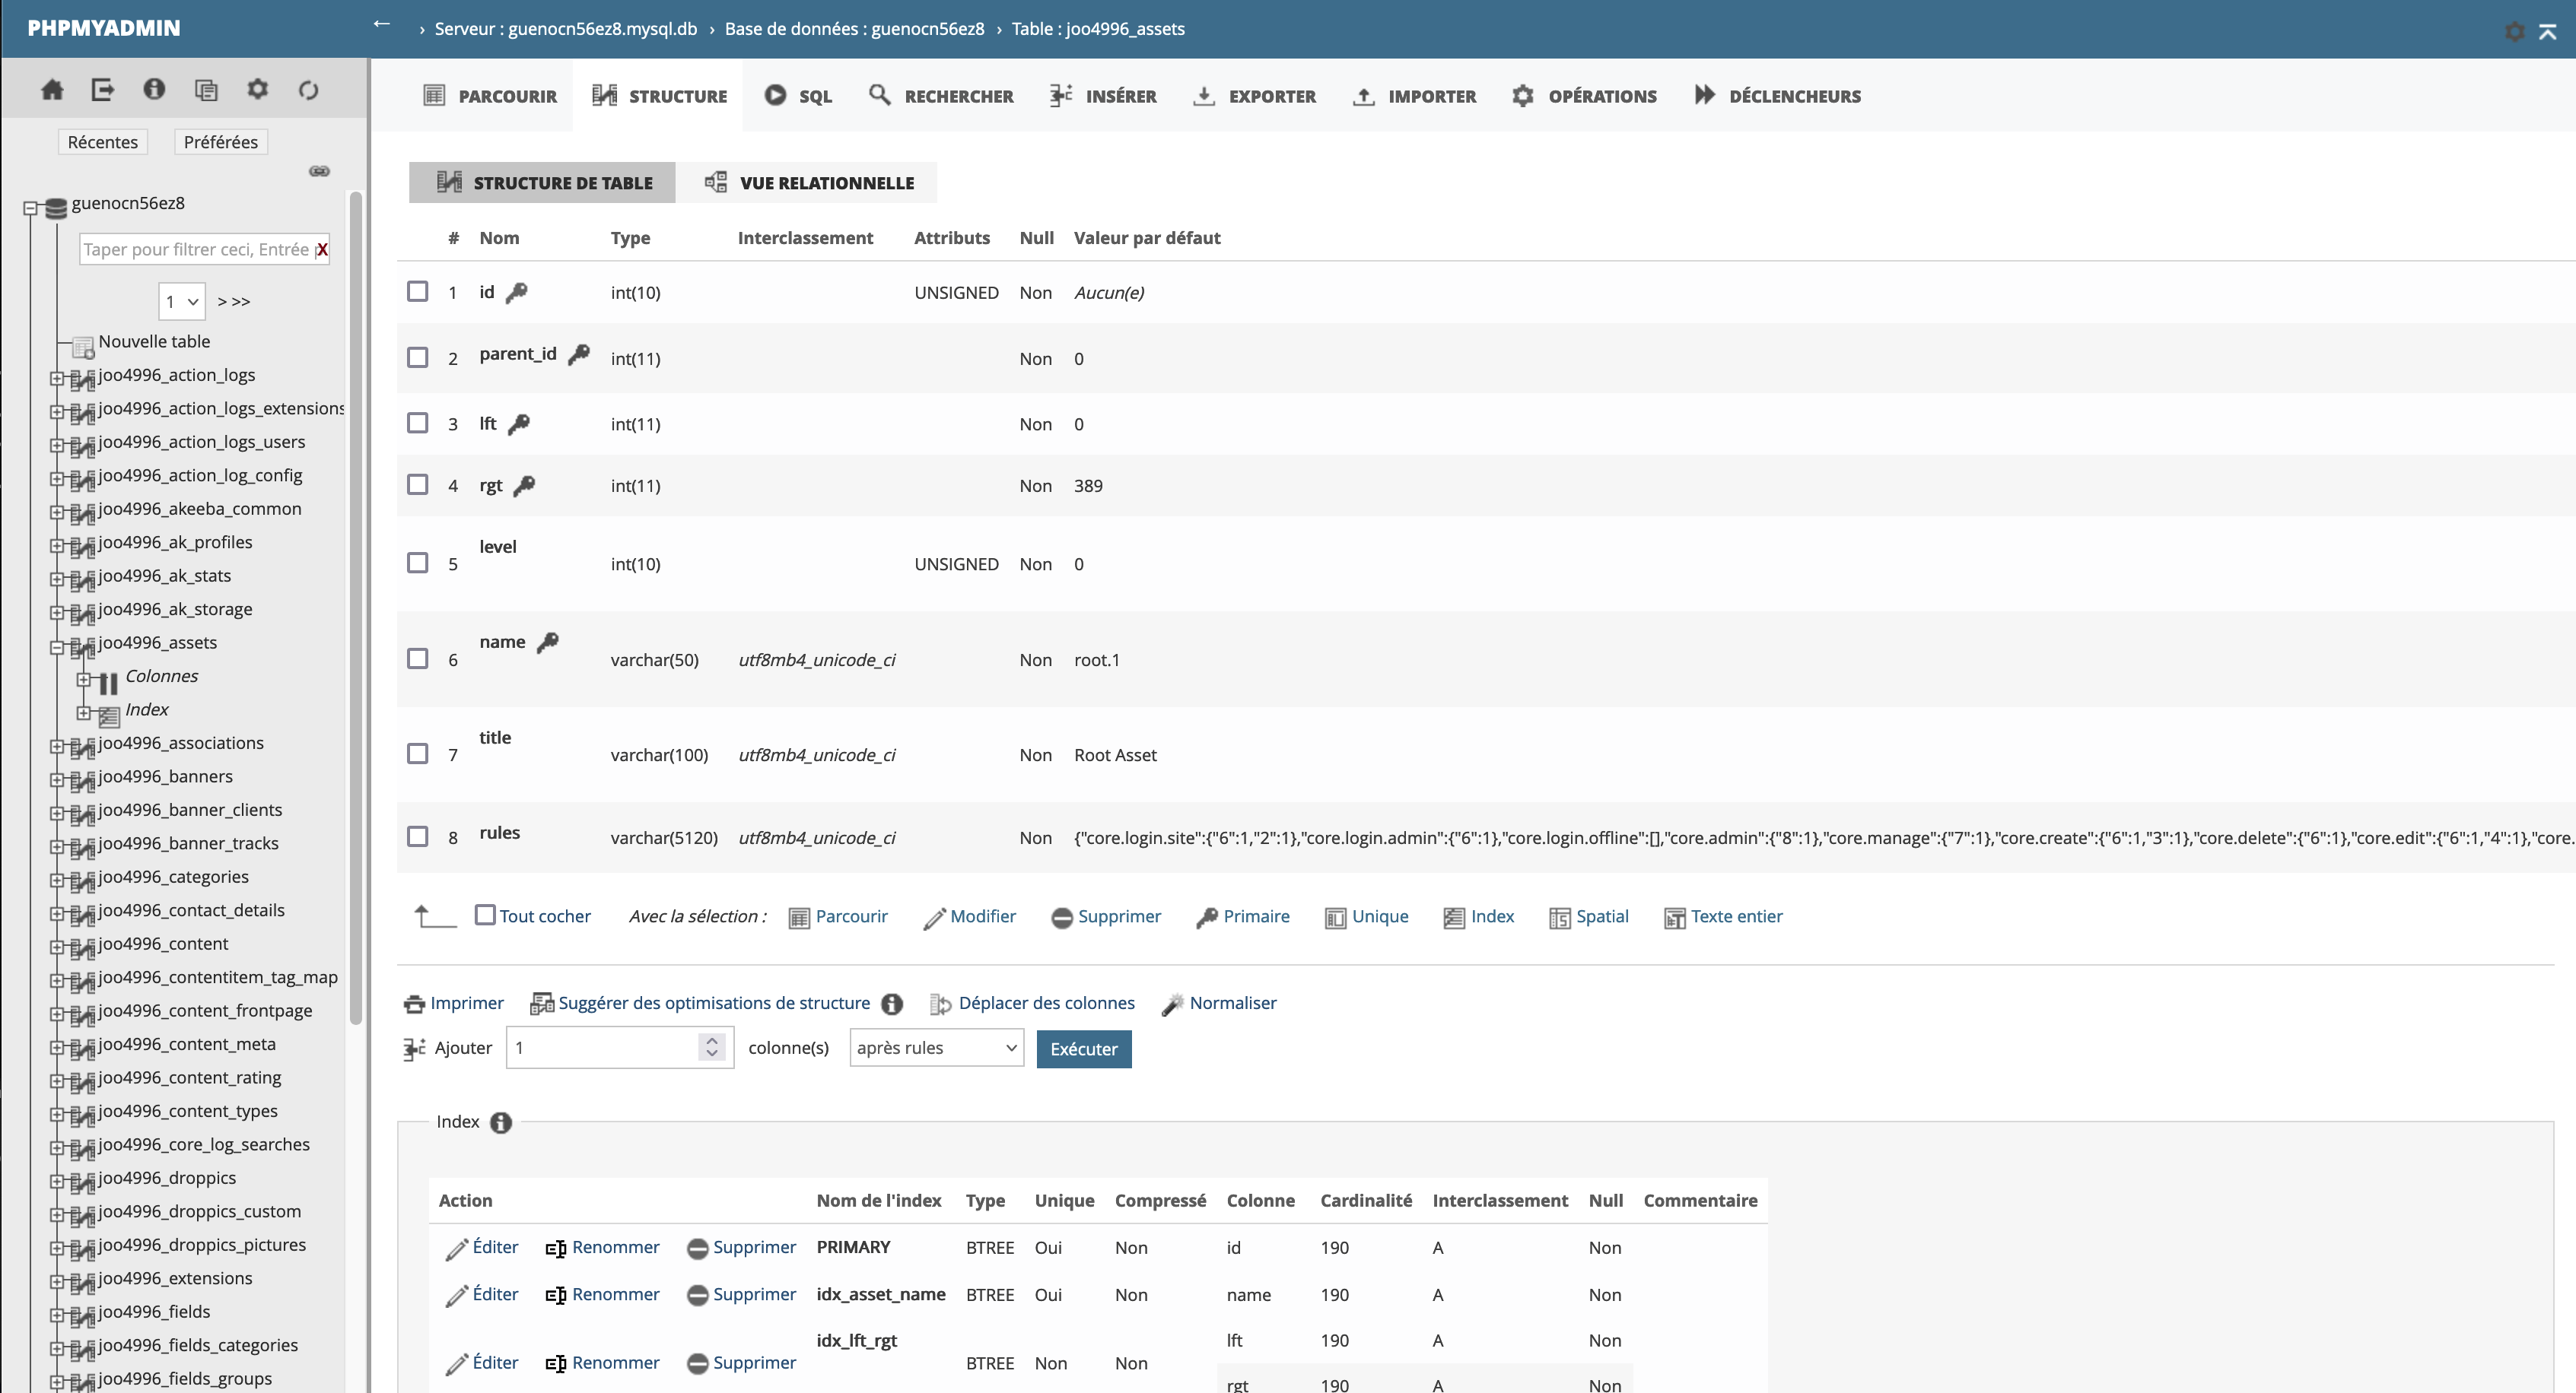2576x1393 pixels.
Task: Click the page settings gear at top right
Action: (x=2514, y=31)
